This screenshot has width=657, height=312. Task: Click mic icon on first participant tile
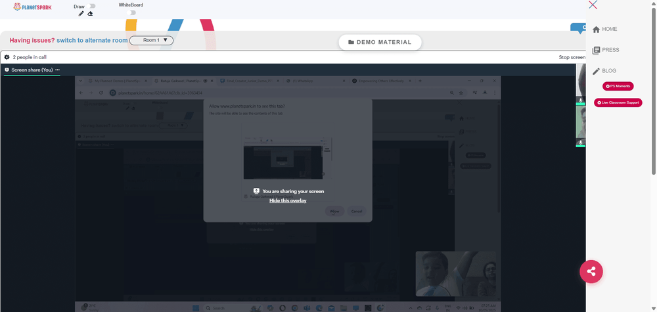click(581, 100)
